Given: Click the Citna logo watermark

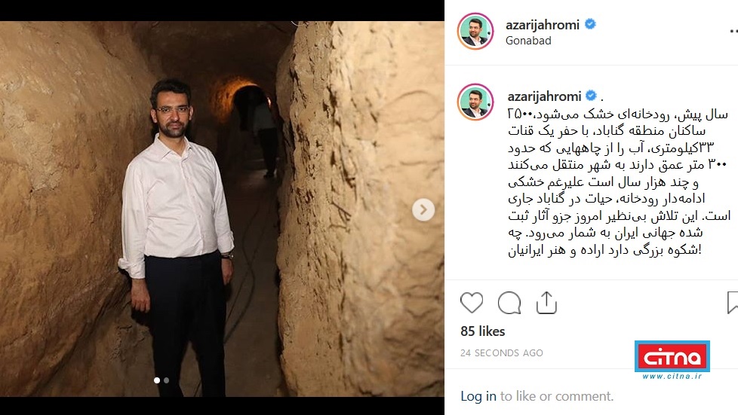Looking at the screenshot, I should (x=672, y=359).
